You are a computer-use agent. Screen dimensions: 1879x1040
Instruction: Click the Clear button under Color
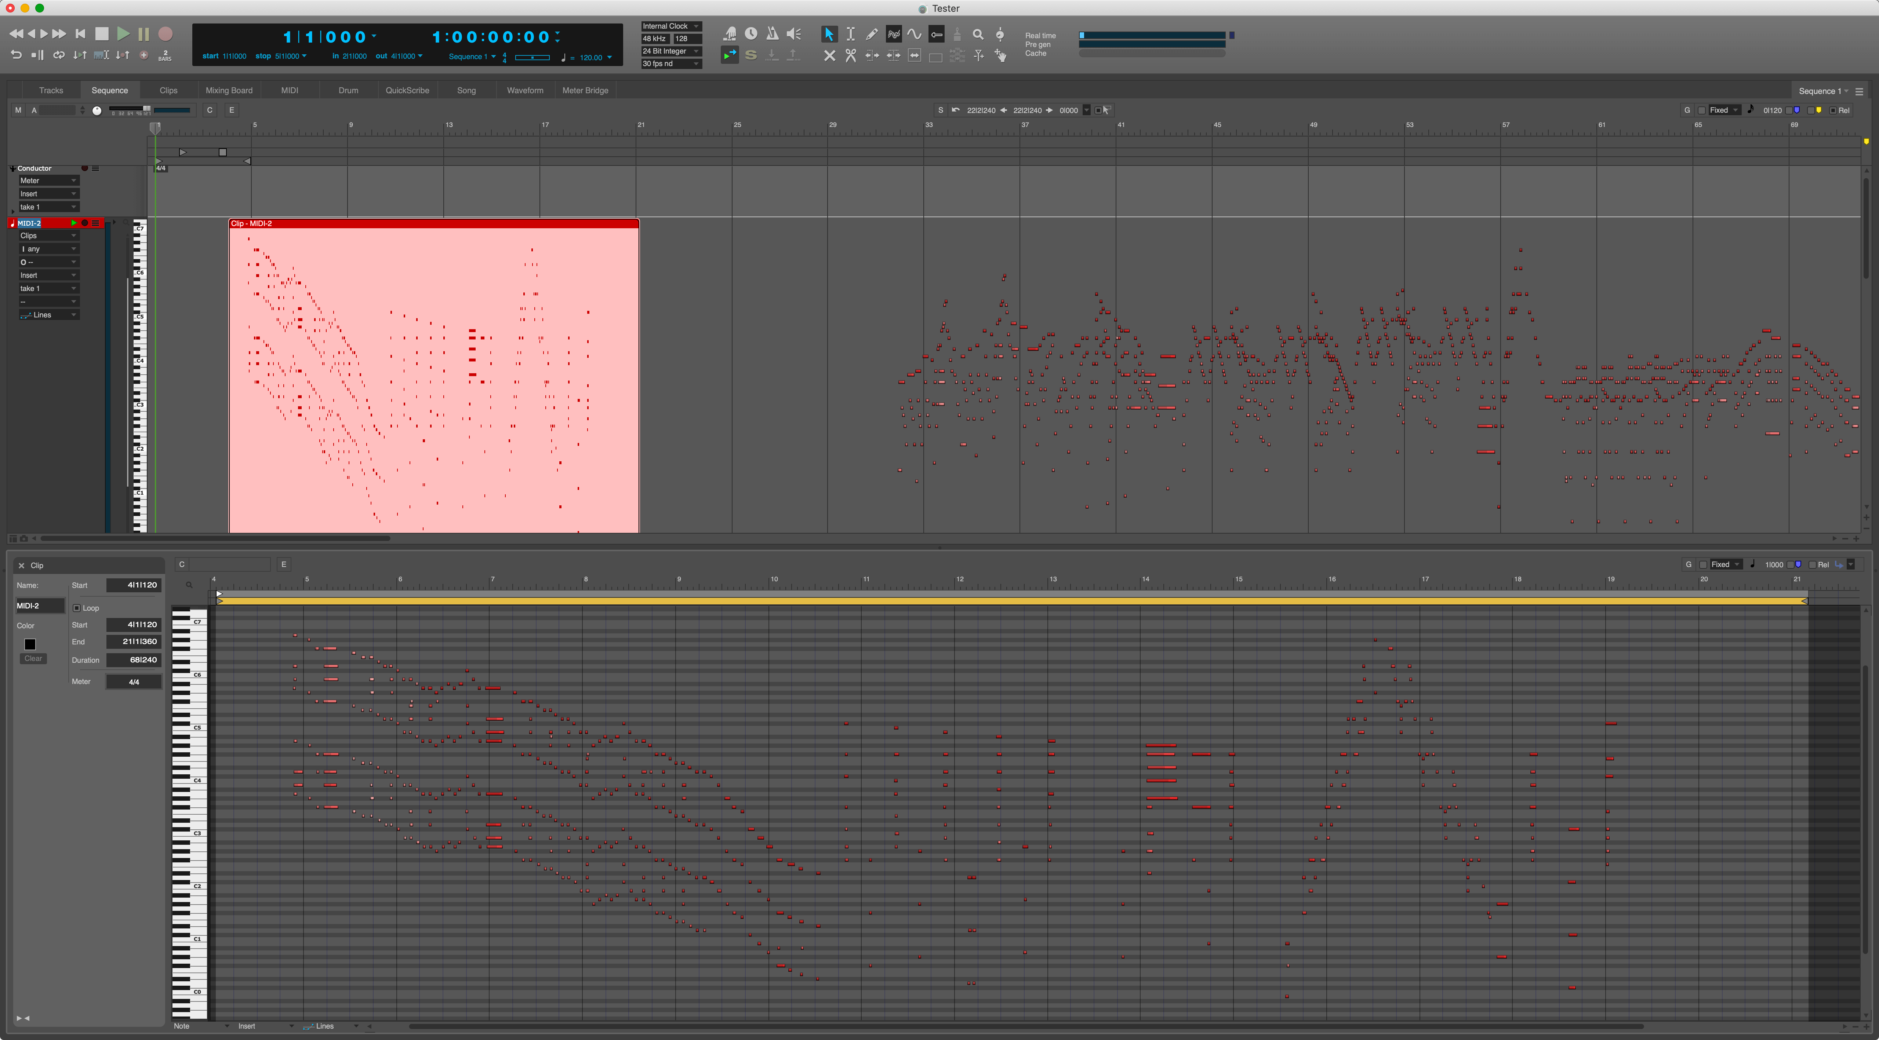pyautogui.click(x=33, y=658)
